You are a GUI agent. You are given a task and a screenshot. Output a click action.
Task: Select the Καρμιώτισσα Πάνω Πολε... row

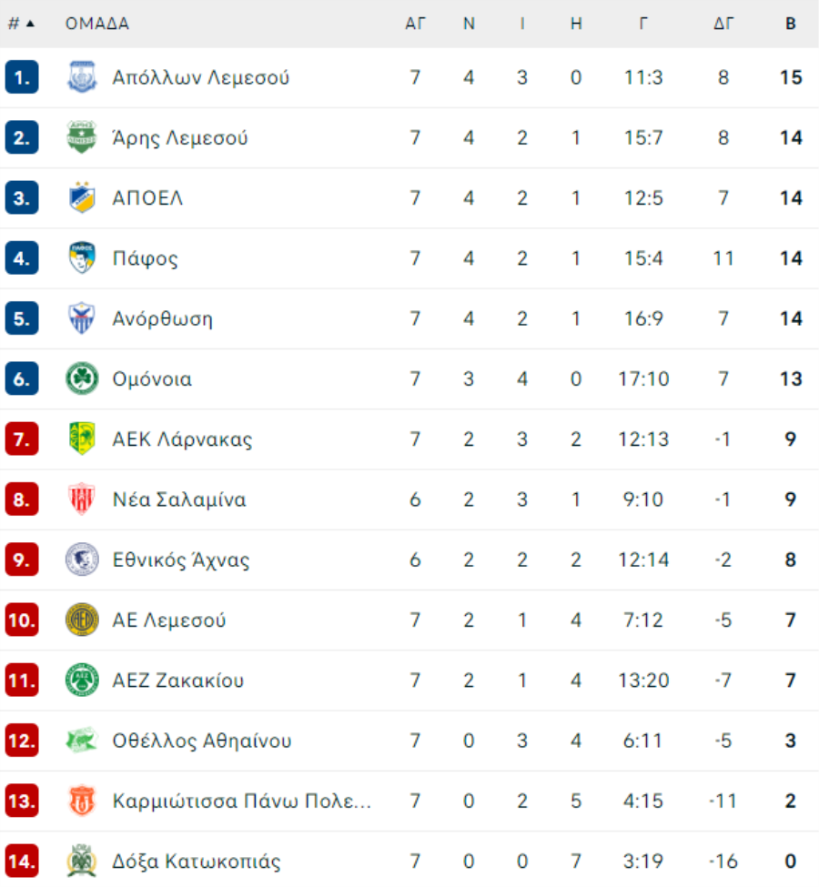coord(409,801)
